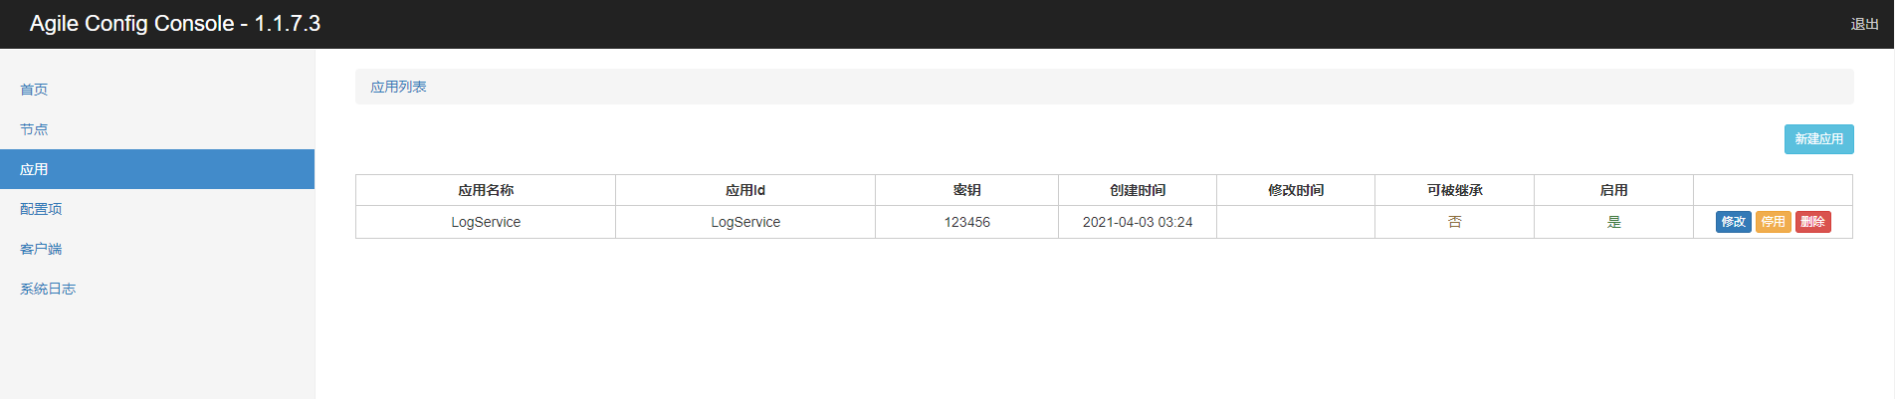Navigate to the 客户端 clients page
The width and height of the screenshot is (1895, 399).
tap(41, 249)
